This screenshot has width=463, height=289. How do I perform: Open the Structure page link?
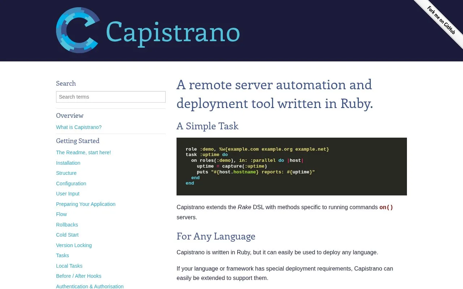66,173
